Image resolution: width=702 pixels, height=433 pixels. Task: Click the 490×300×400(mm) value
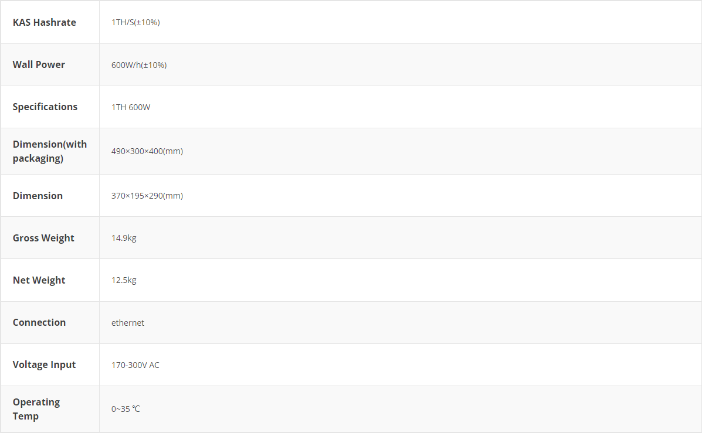pos(147,151)
